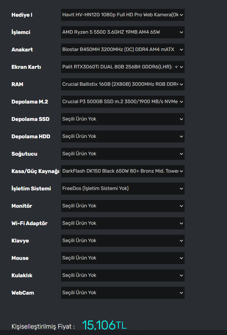
Task: Change the Ekran Kartı selection
Action: click(x=123, y=67)
